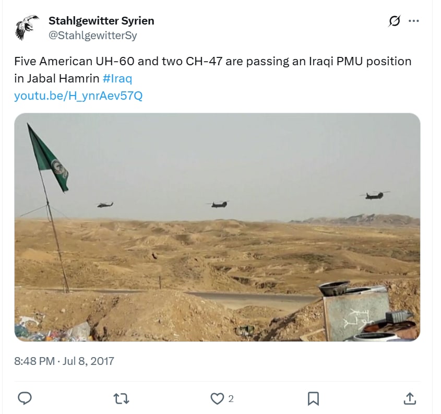The width and height of the screenshot is (441, 414).
Task: Click the Share upload arrow icon
Action: [x=410, y=399]
